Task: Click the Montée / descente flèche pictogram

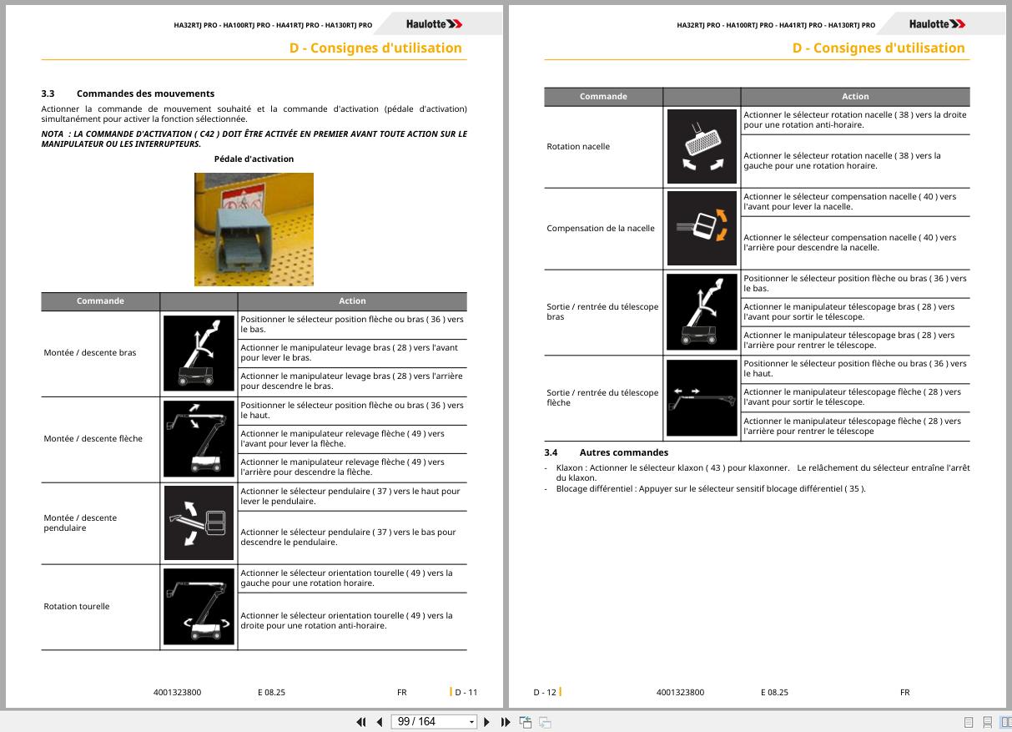Action: point(199,439)
